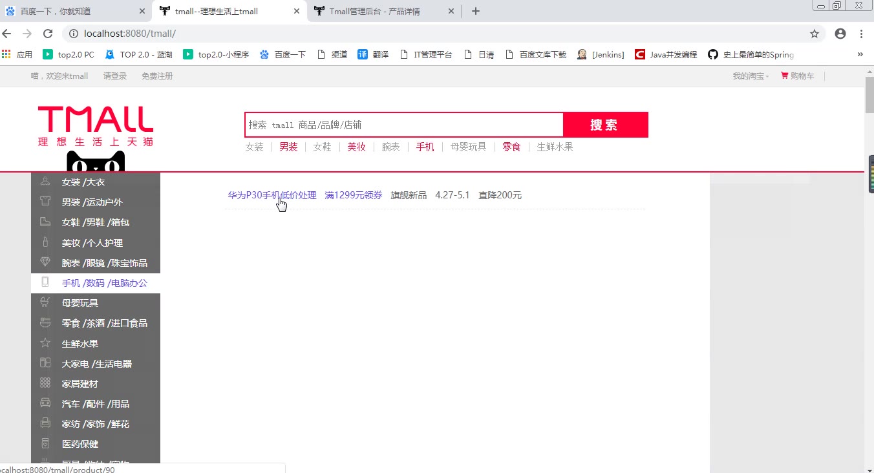Open the 翻译 bookmark
Viewport: 874px width, 473px height.
click(x=373, y=55)
